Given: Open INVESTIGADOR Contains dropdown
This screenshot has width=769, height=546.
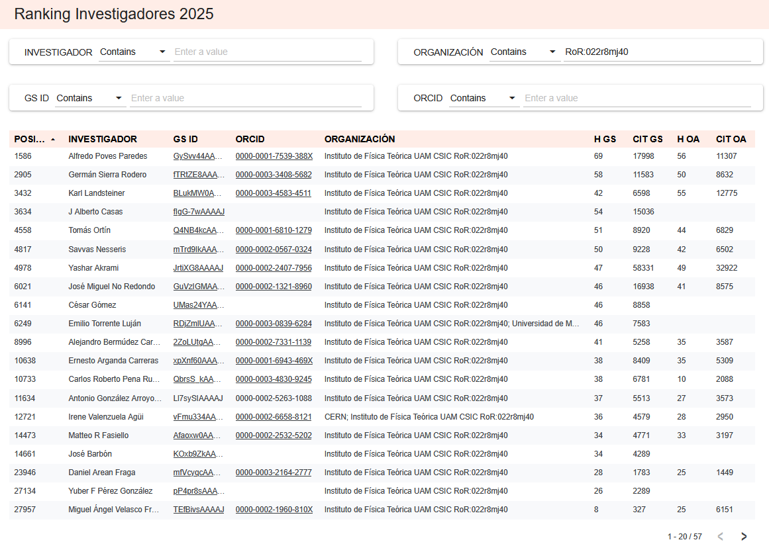Looking at the screenshot, I should tap(134, 52).
